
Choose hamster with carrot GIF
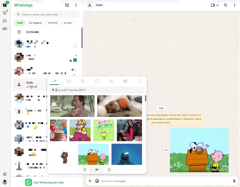[120, 106]
